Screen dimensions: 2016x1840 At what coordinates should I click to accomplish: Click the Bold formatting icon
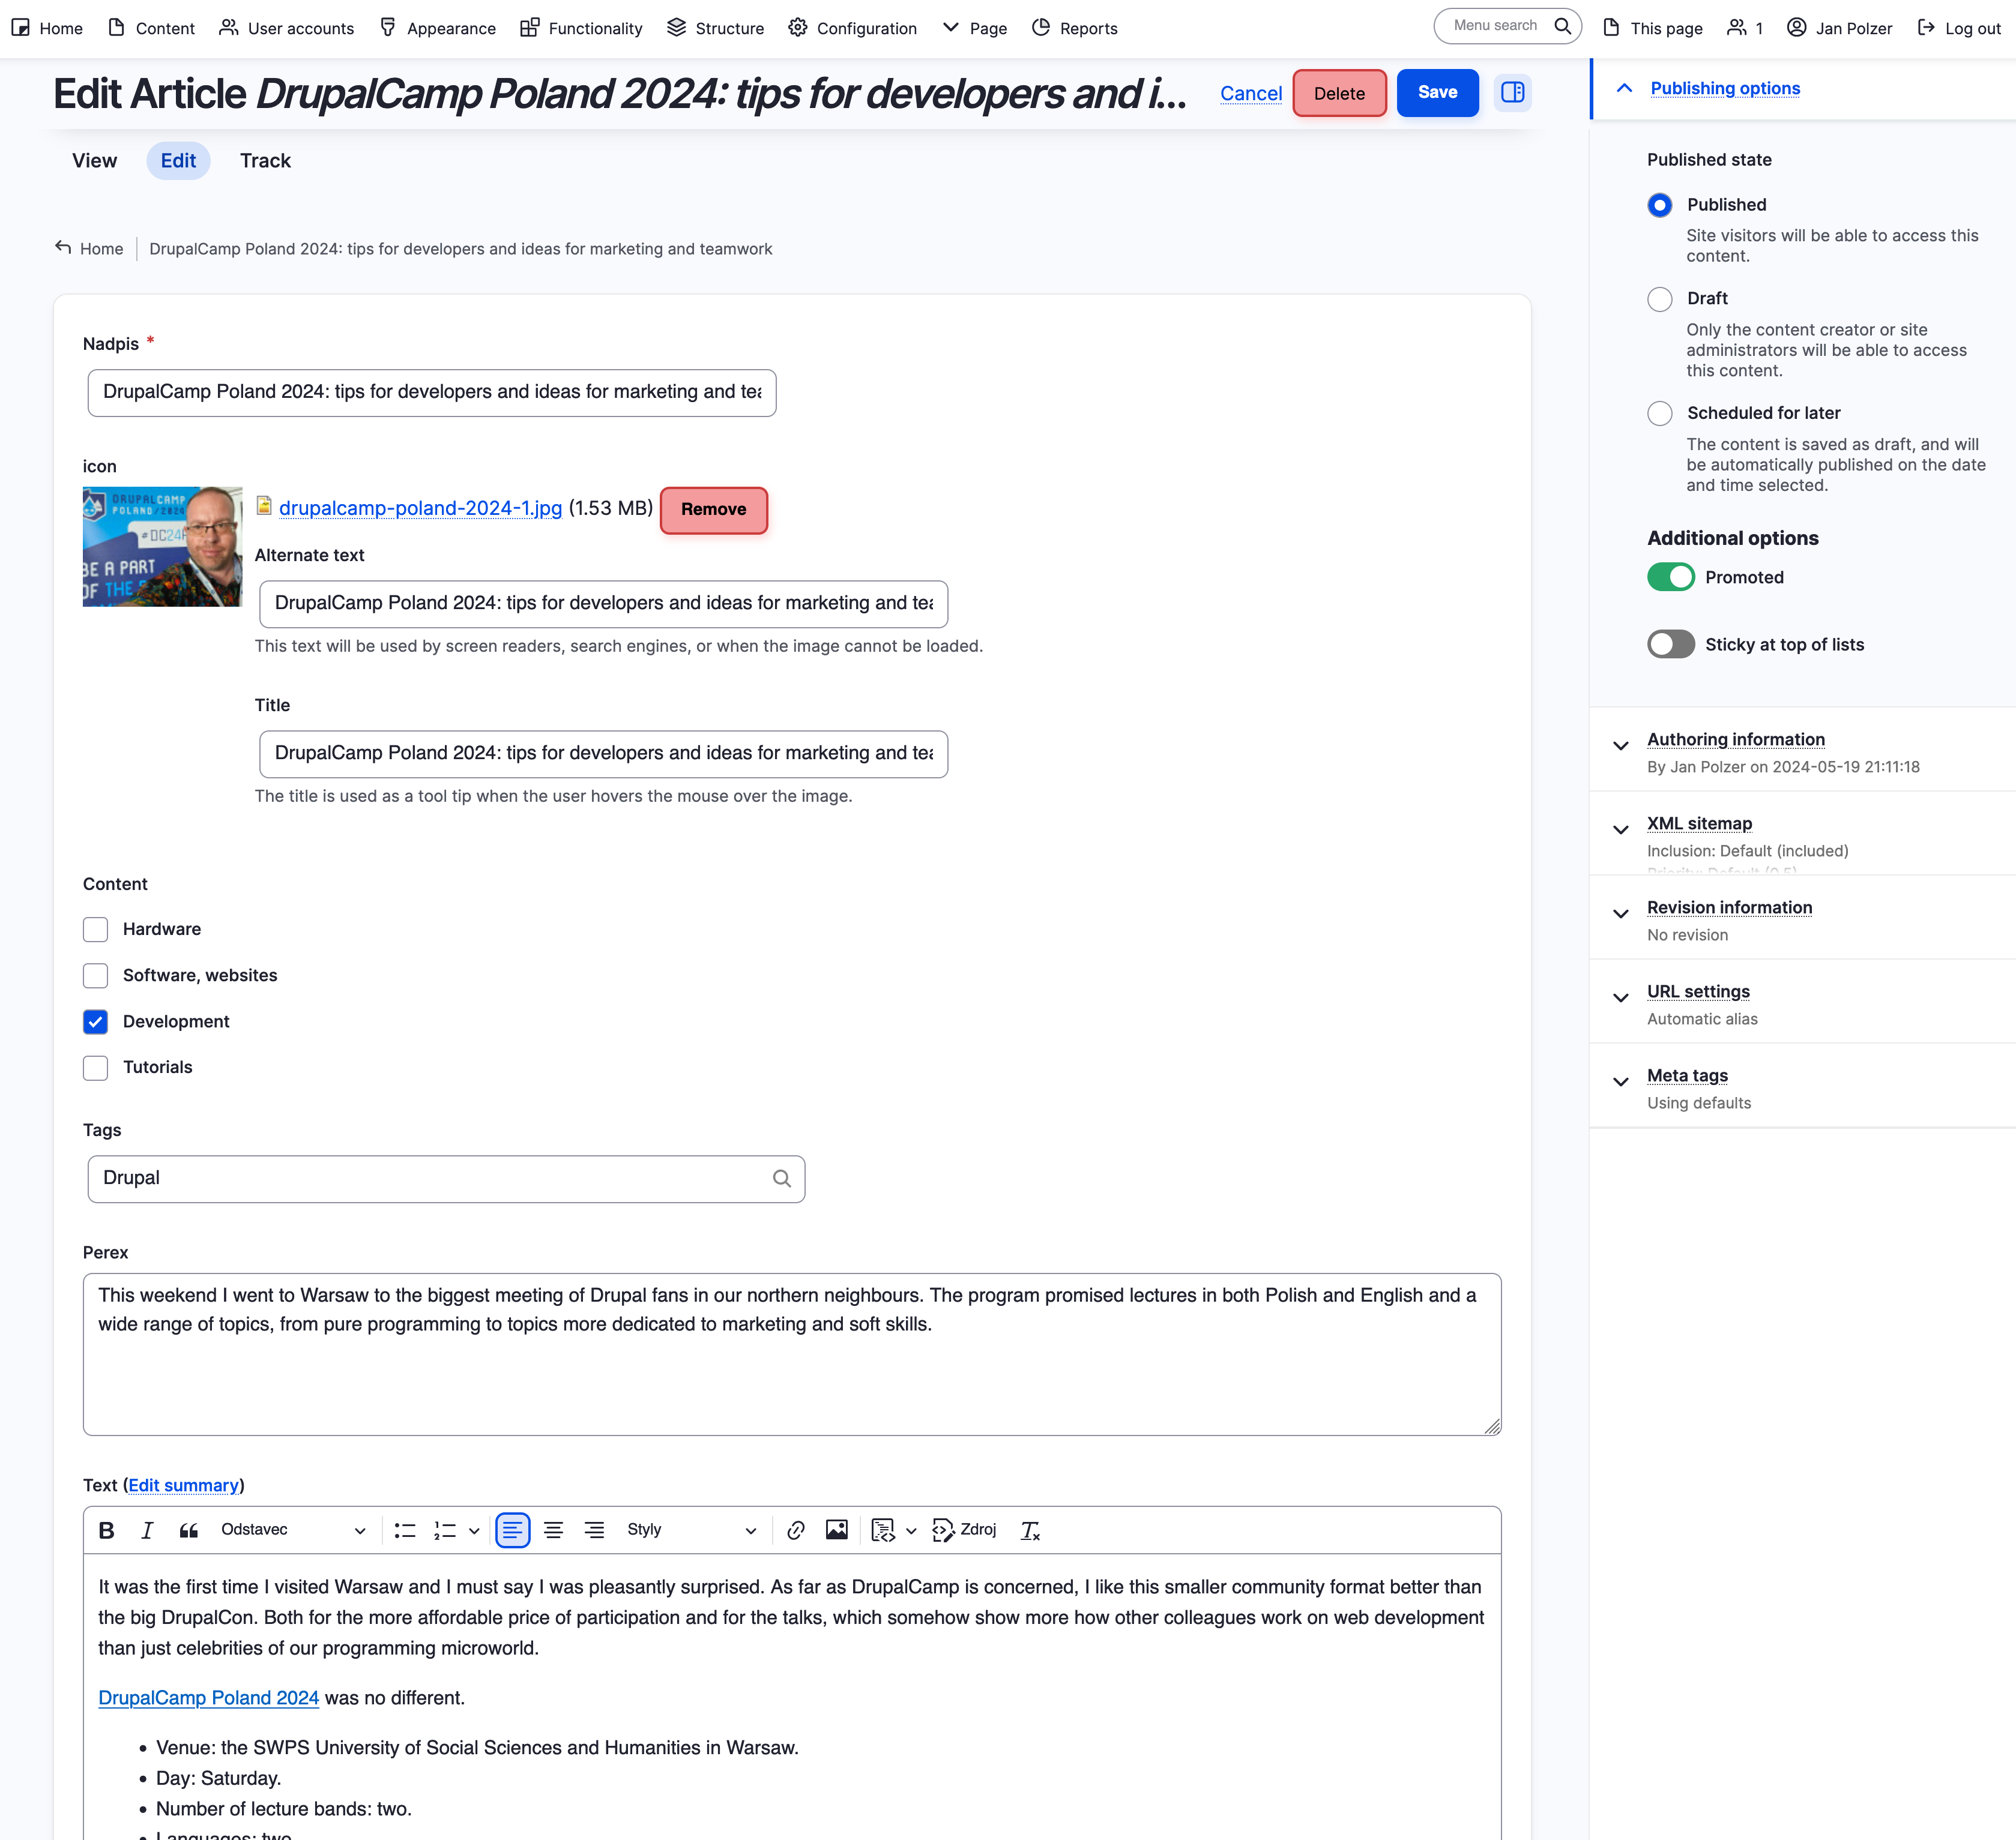click(107, 1530)
